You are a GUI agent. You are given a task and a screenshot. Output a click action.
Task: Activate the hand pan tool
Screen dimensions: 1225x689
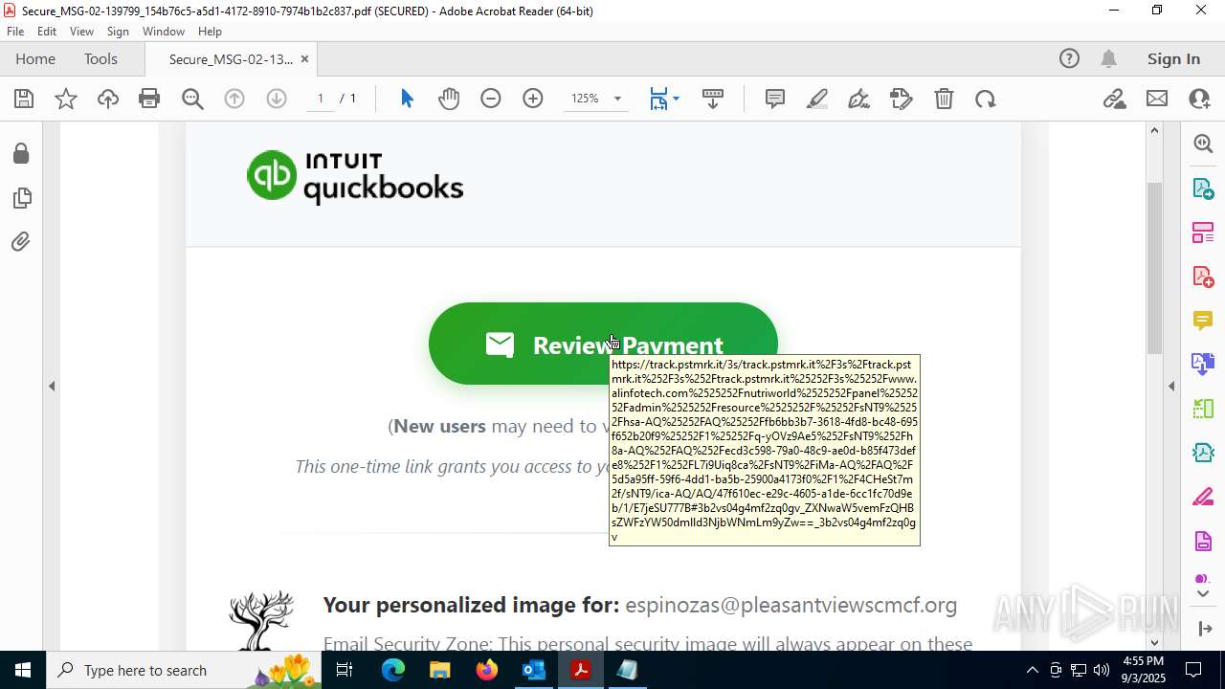click(449, 99)
